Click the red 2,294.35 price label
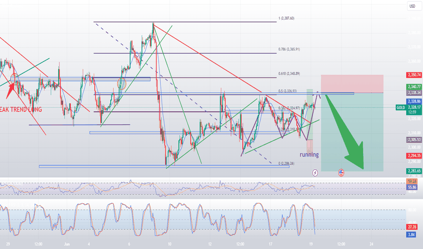The image size is (423, 249). [x=414, y=156]
